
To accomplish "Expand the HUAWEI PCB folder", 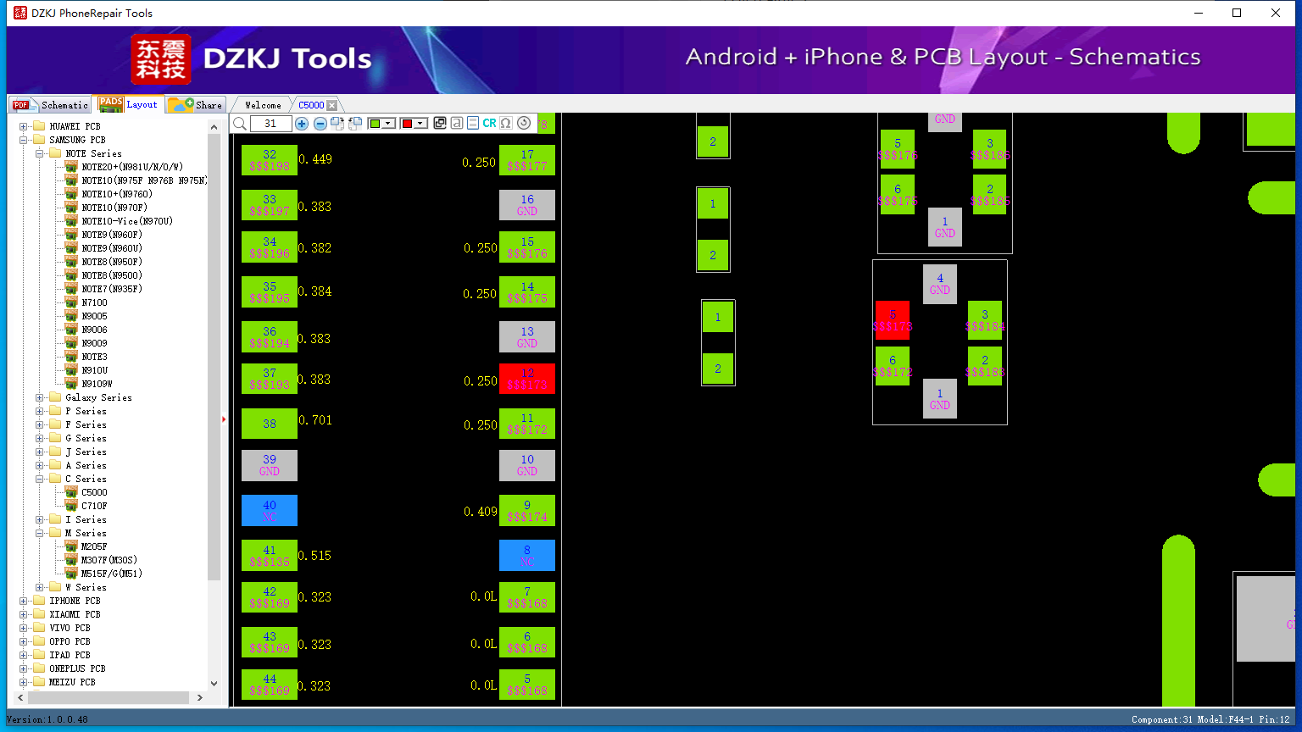I will 24,126.
